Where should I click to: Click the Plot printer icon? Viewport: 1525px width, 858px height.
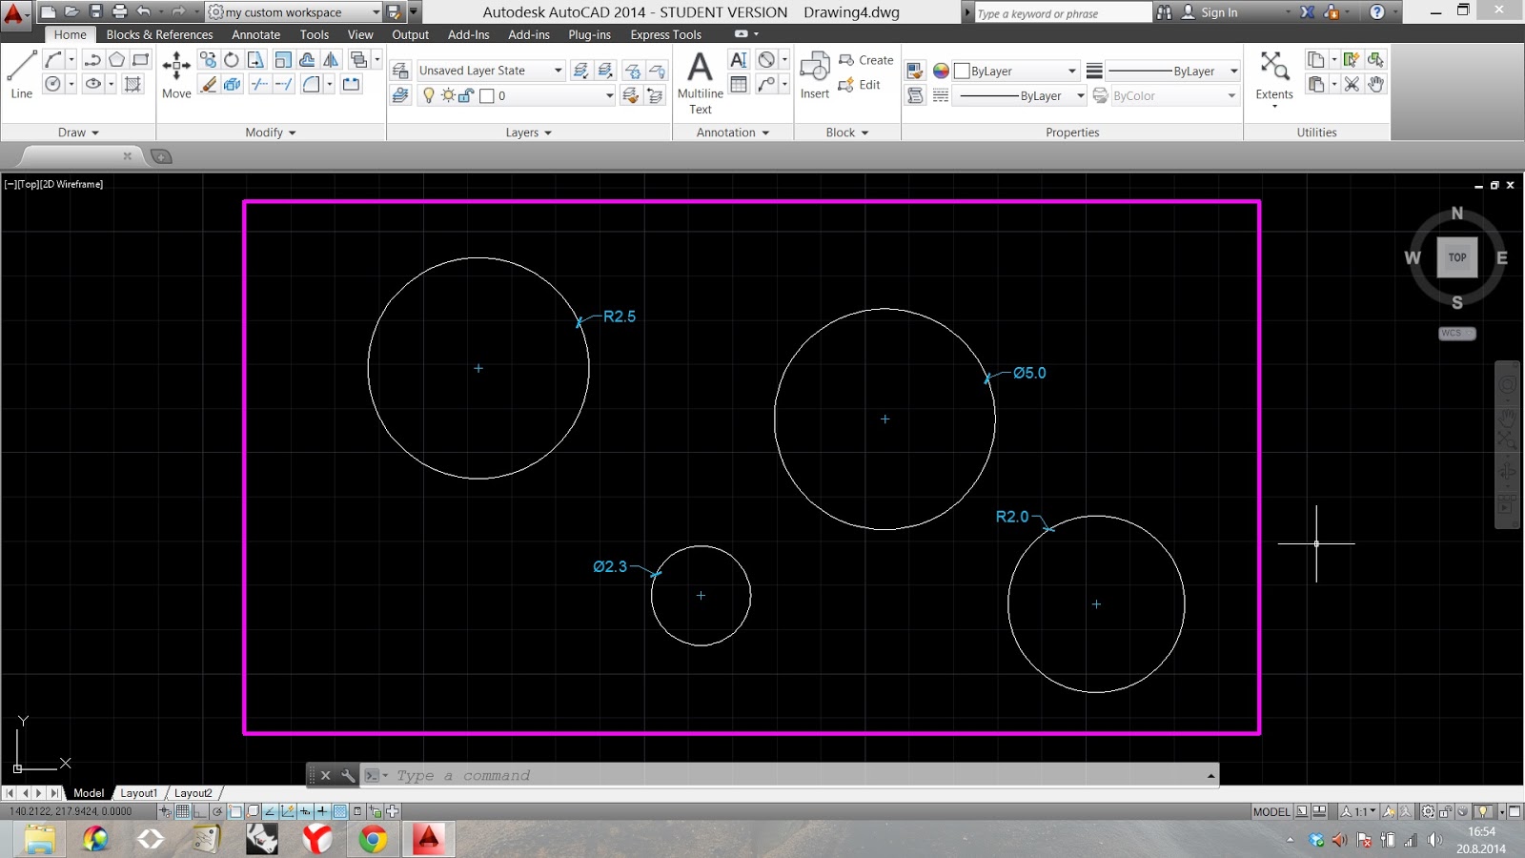click(119, 11)
